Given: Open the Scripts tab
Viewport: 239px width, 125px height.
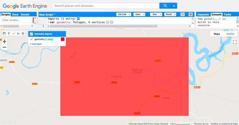Looking at the screenshot, I should pos(5,14).
